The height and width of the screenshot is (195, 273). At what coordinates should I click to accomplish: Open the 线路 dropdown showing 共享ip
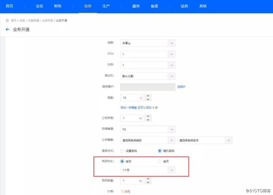pyautogui.click(x=148, y=43)
